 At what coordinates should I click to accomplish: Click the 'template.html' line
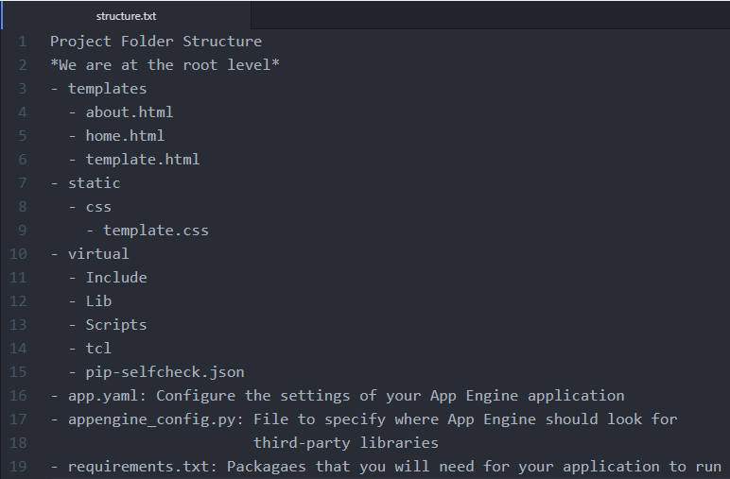coord(142,160)
